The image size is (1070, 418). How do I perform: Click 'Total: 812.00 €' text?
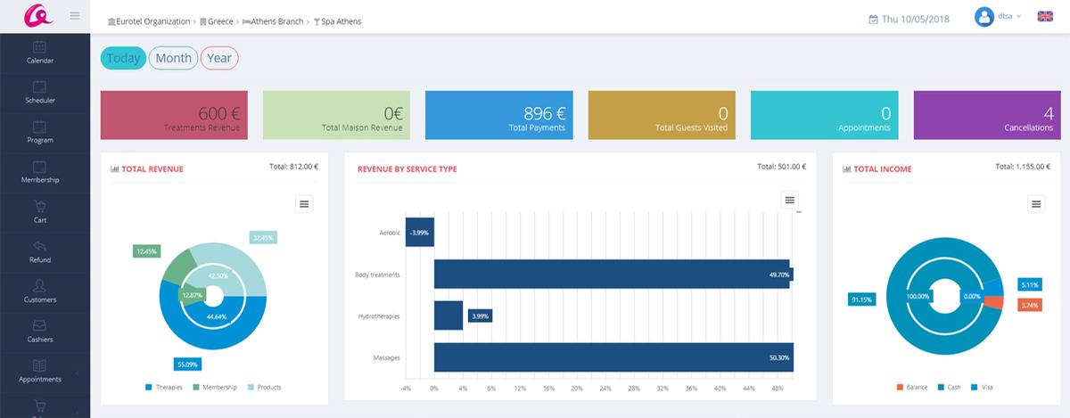click(x=293, y=166)
